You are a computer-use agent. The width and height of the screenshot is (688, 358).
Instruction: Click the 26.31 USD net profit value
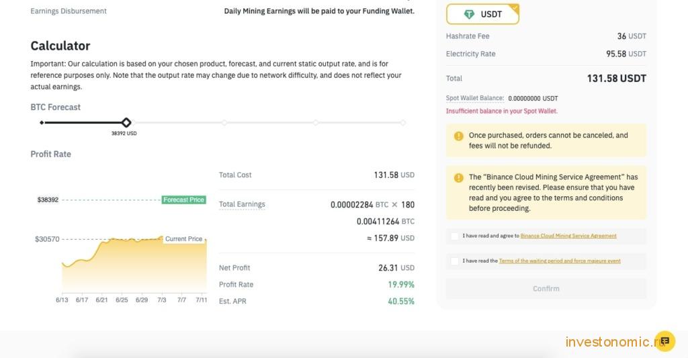click(x=396, y=267)
